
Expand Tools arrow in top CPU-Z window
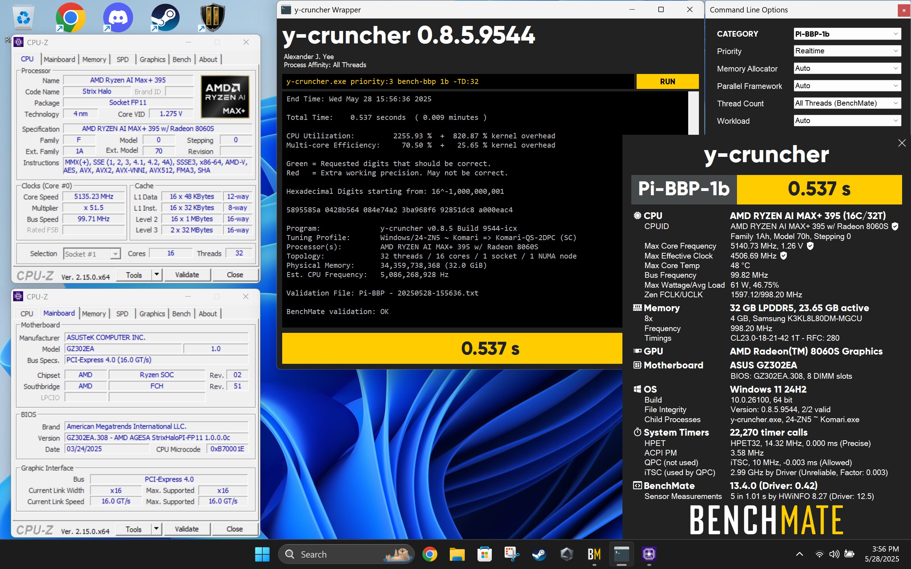click(x=157, y=275)
